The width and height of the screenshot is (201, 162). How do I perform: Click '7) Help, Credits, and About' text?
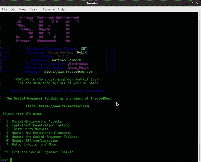tap(32, 145)
